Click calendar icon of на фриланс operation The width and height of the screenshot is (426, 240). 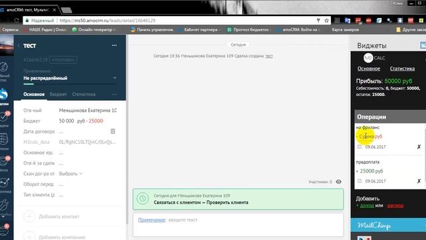(x=359, y=147)
